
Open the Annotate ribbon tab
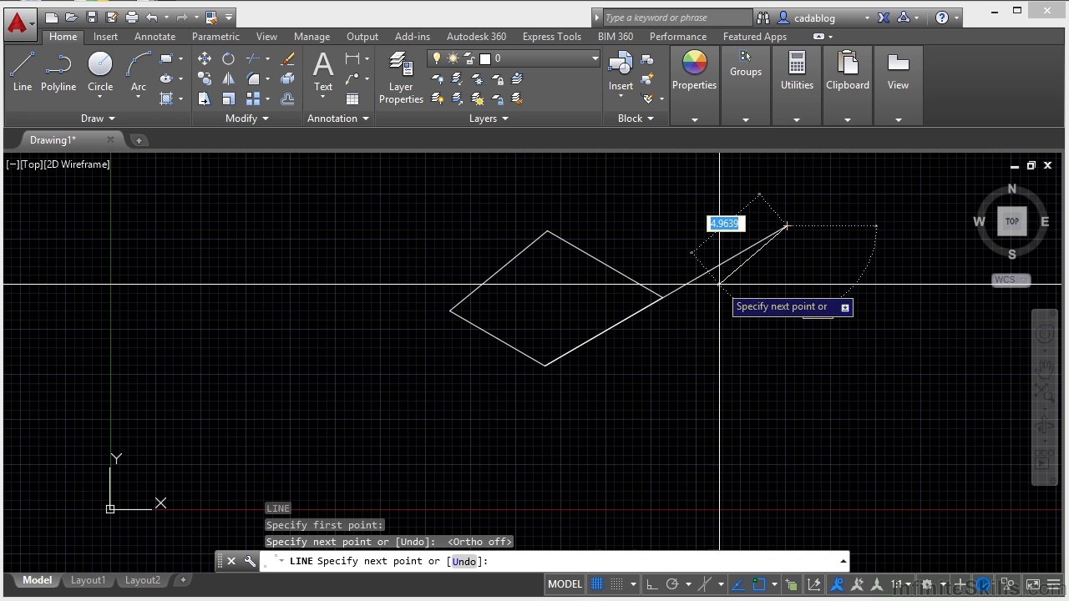pos(155,37)
